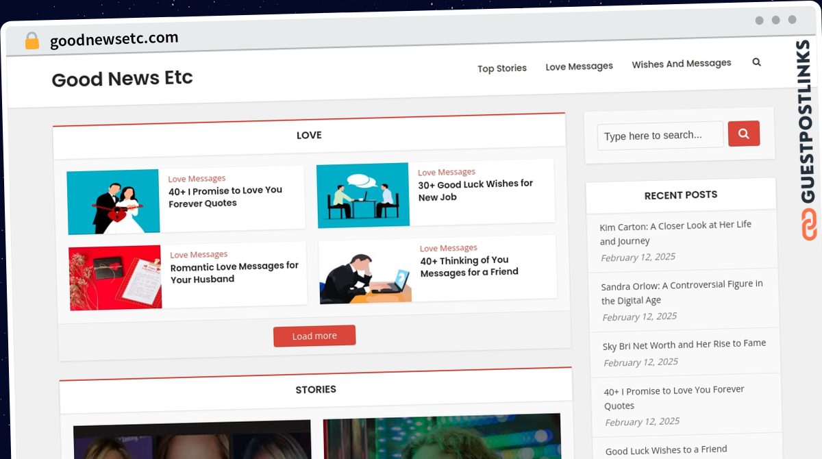Screen dimensions: 822x459
Task: Click the red search submit button
Action: pyautogui.click(x=744, y=134)
